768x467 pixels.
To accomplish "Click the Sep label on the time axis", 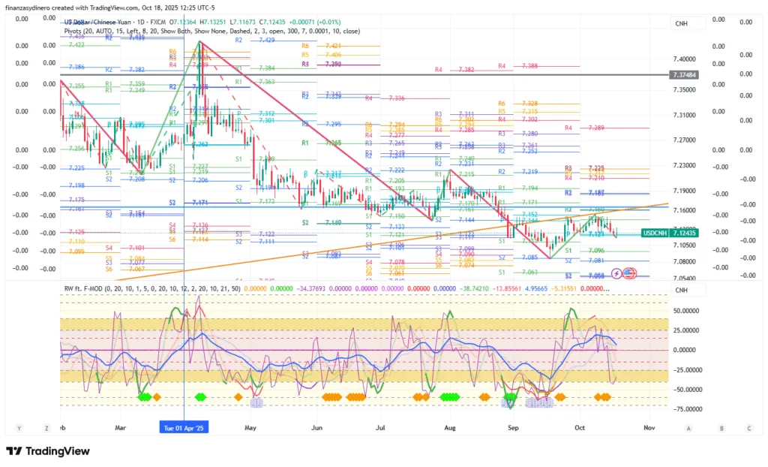I will point(514,427).
